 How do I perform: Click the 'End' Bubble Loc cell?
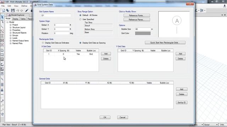(x=91, y=54)
